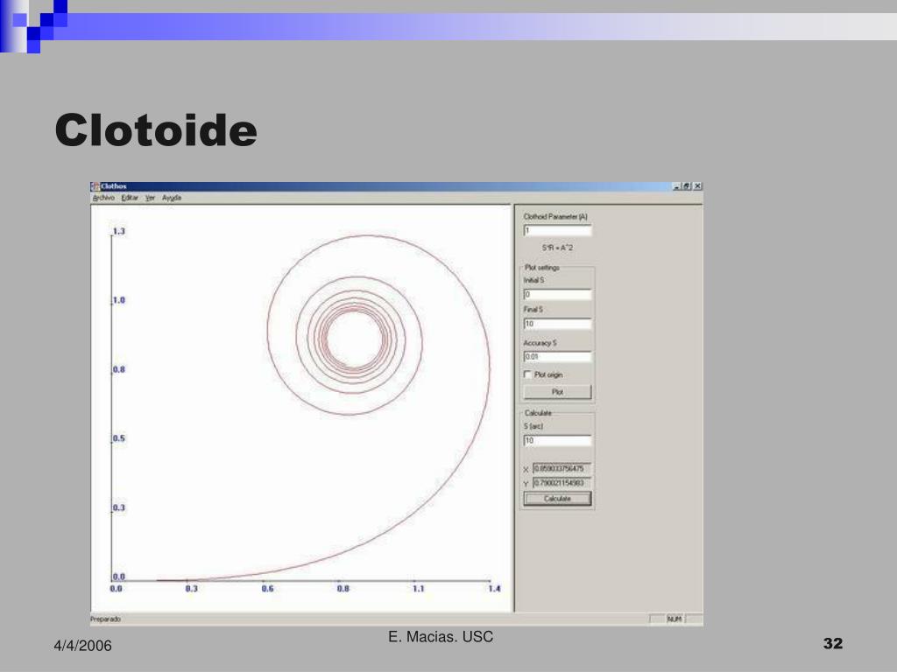Viewport: 897px width, 672px height.
Task: Select the X result value field
Action: [x=562, y=469]
